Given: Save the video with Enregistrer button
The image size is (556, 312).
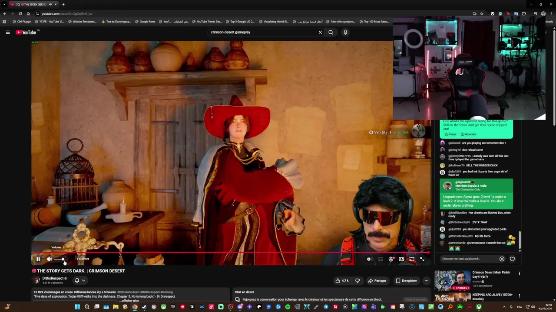Looking at the screenshot, I should 406,281.
